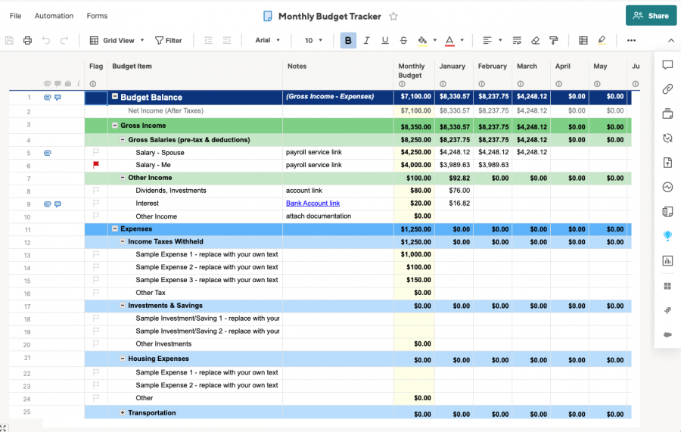This screenshot has width=681, height=432.
Task: Toggle italic text formatting
Action: tap(366, 40)
